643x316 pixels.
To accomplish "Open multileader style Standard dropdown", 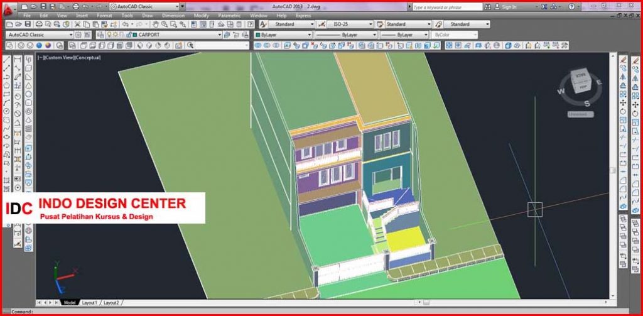I will 467,25.
